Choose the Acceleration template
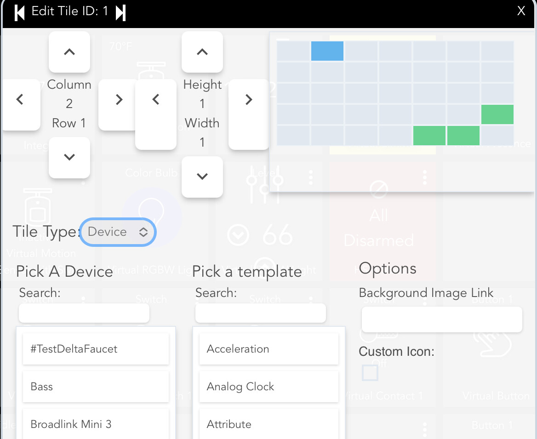The image size is (537, 439). (268, 349)
